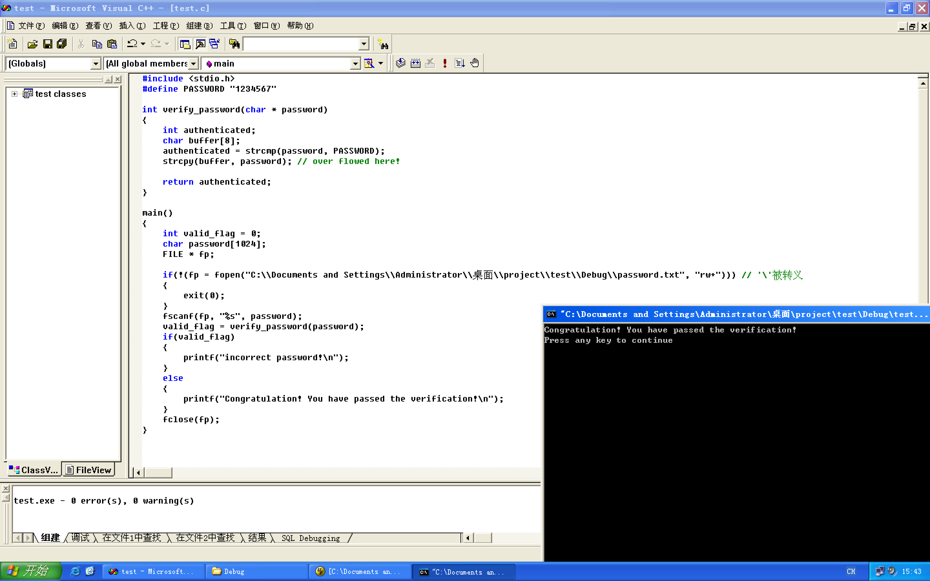
Task: Click the Stop Build icon
Action: [430, 63]
